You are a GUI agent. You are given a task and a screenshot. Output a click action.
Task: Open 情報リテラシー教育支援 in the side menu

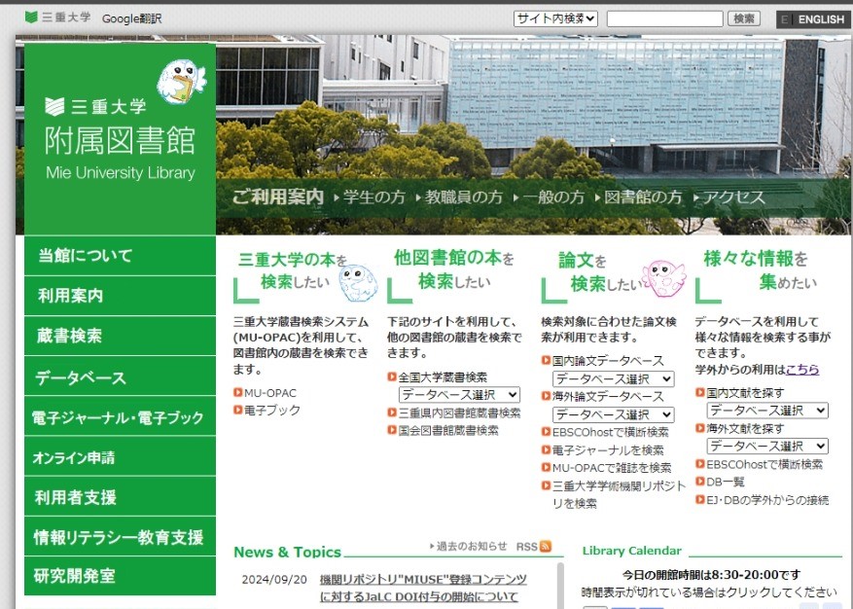121,537
